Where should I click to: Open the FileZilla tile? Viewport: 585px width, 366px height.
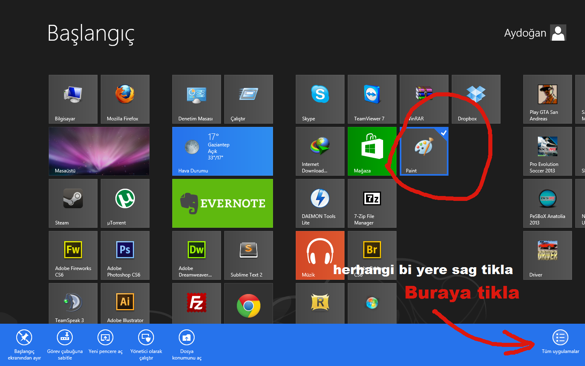click(x=197, y=303)
